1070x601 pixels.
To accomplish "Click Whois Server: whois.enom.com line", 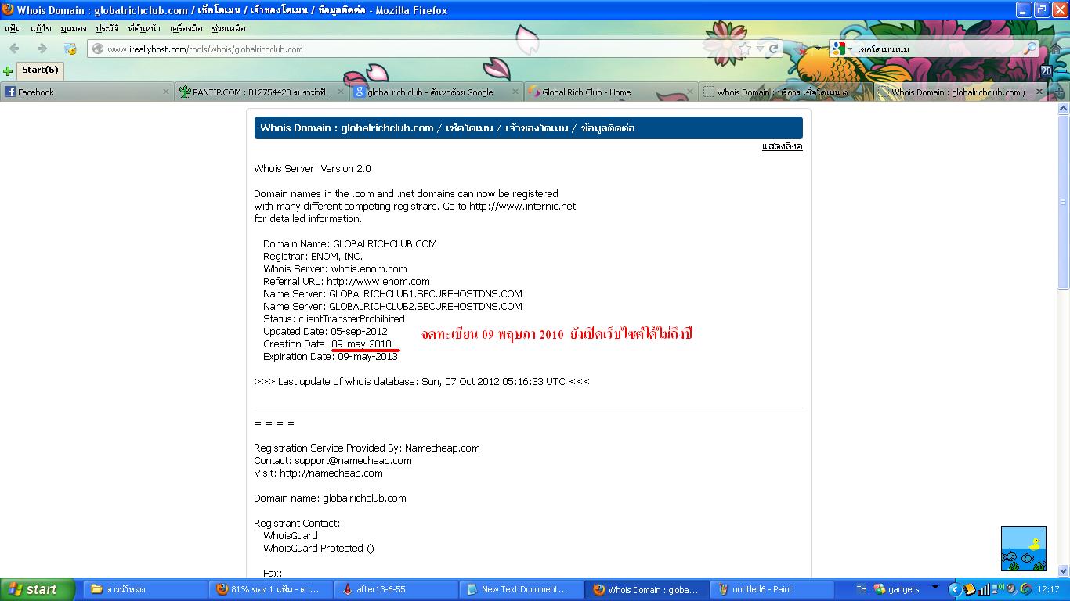I will coord(335,269).
